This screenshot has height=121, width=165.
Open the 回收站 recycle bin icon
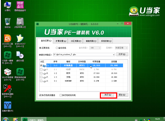[x=7, y=23]
